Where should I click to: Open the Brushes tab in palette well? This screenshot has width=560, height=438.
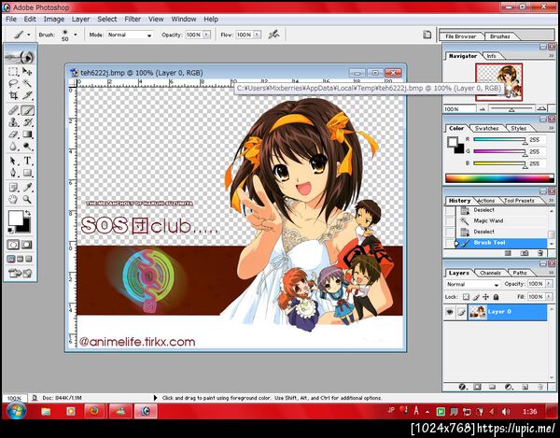click(x=500, y=36)
